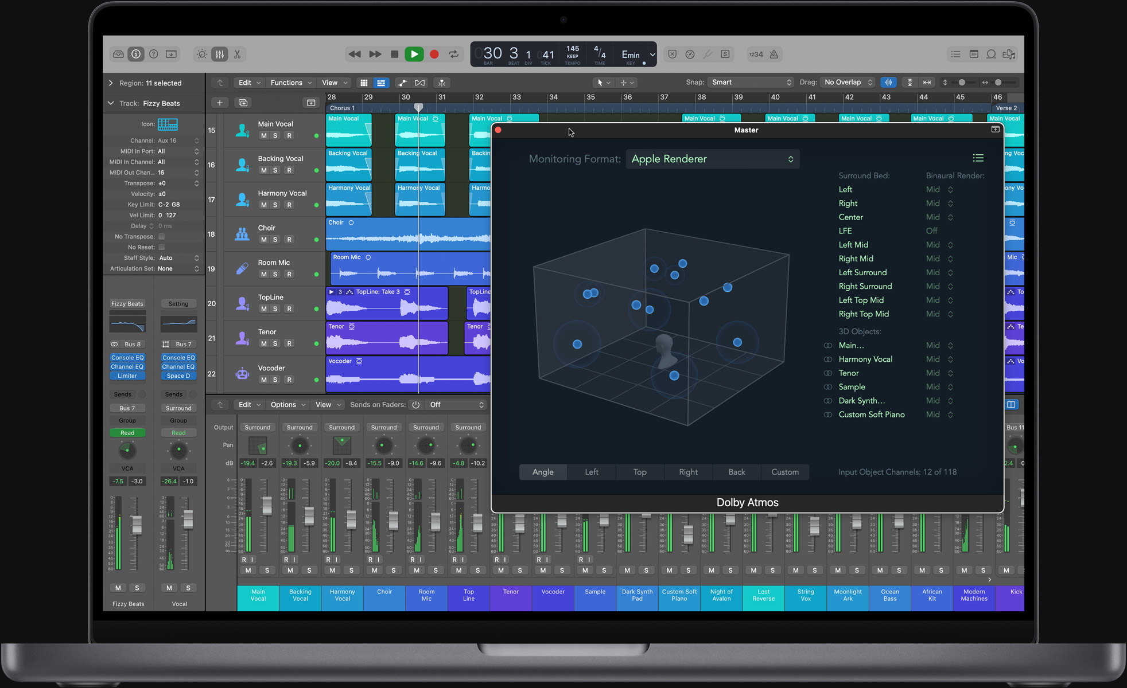Click the Limiter plugin slot
1127x688 pixels.
[127, 376]
